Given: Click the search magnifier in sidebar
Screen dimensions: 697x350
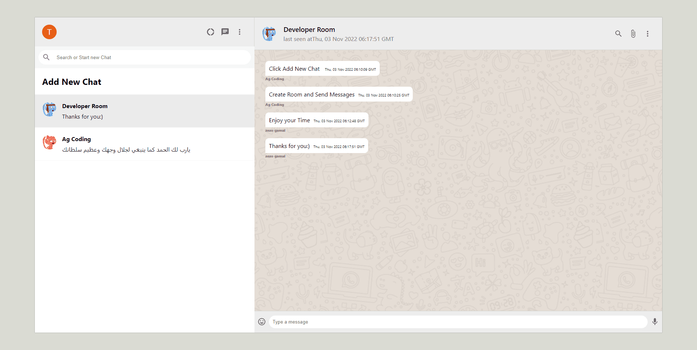Looking at the screenshot, I should [x=46, y=57].
